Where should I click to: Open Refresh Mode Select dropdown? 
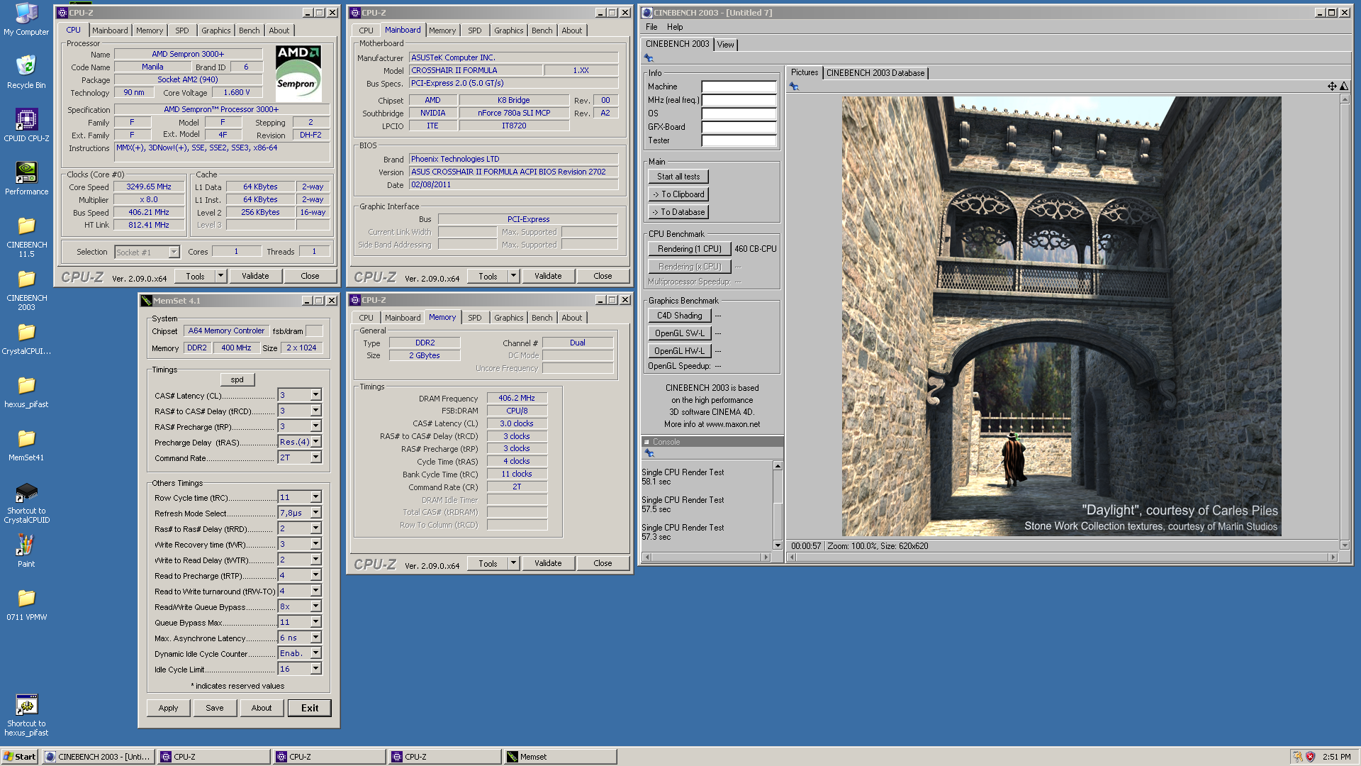[315, 513]
